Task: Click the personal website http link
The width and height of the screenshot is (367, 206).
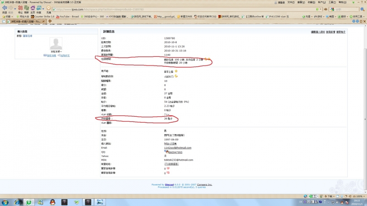Action: tap(170, 144)
